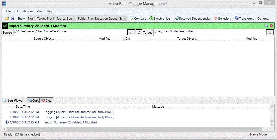Click the 3:02:35 PM timestamp
Viewport: 277px width, 140px height.
(24, 122)
